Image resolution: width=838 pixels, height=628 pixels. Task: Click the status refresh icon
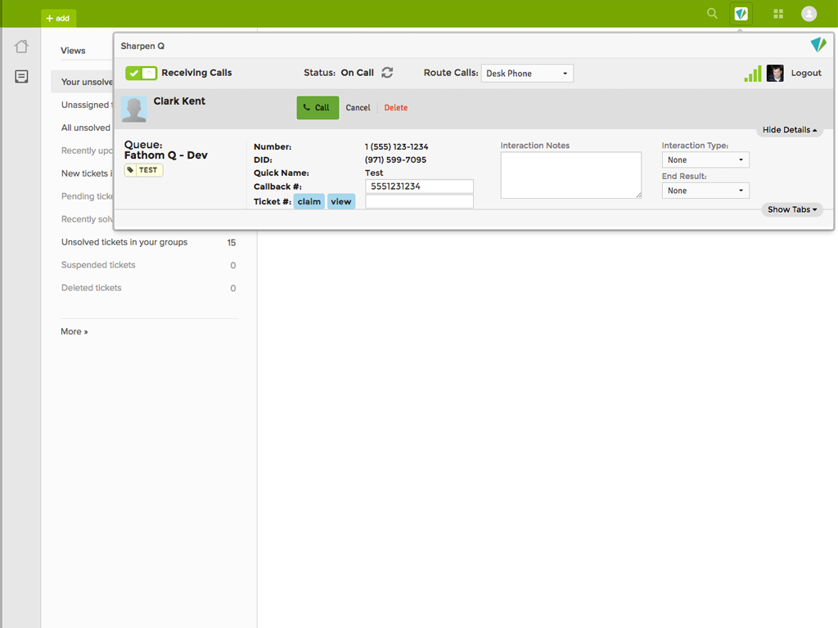387,73
